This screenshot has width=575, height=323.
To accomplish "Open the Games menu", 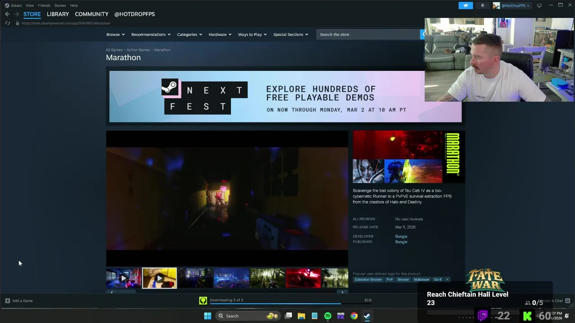I will tap(60, 5).
